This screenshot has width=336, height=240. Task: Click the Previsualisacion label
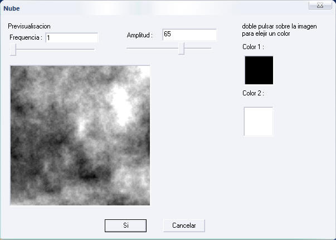[x=29, y=26]
